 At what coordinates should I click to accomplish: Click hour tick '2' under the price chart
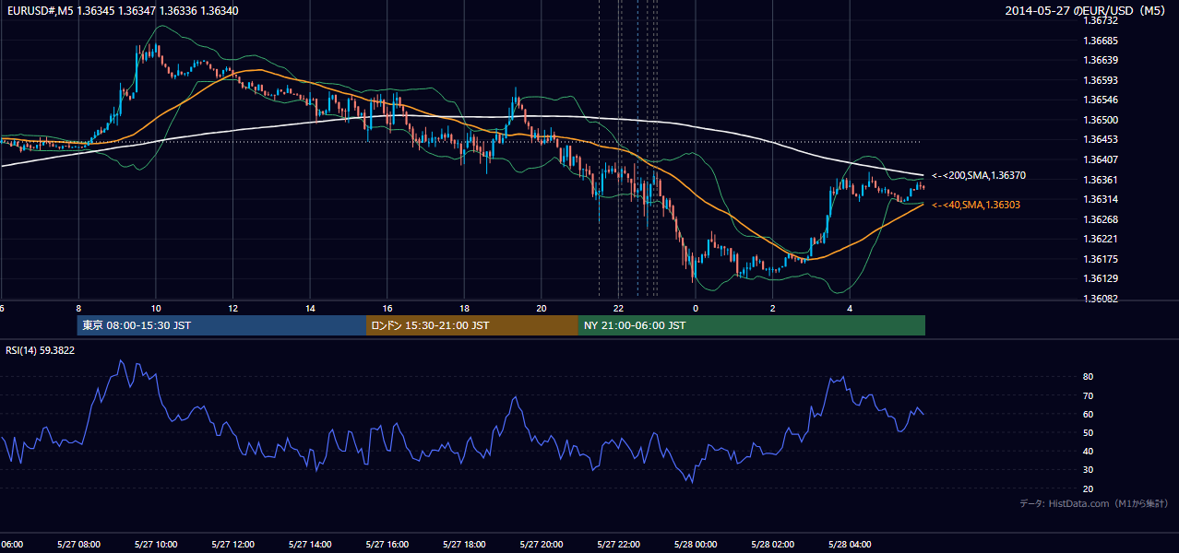point(772,309)
